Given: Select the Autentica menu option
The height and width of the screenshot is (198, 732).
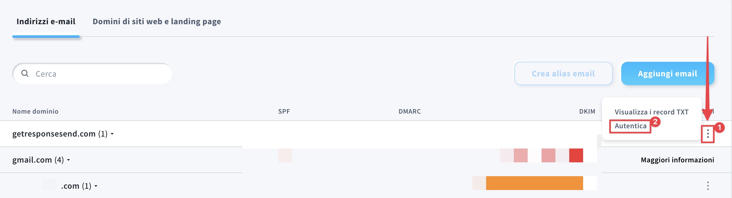Looking at the screenshot, I should click(x=630, y=126).
